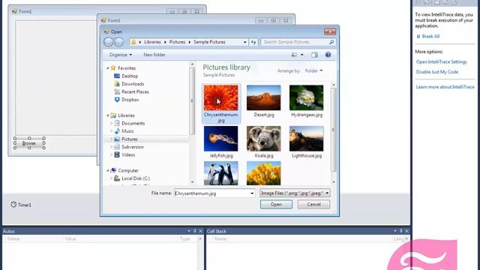This screenshot has height=270, width=480.
Task: Click the Browse button on Form1 designer
Action: 29,143
